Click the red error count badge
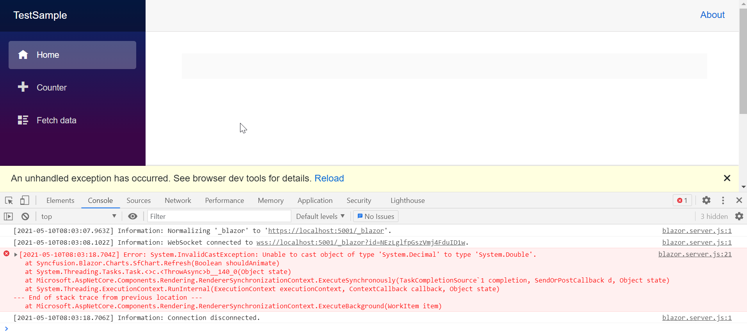The image size is (747, 334). 682,200
